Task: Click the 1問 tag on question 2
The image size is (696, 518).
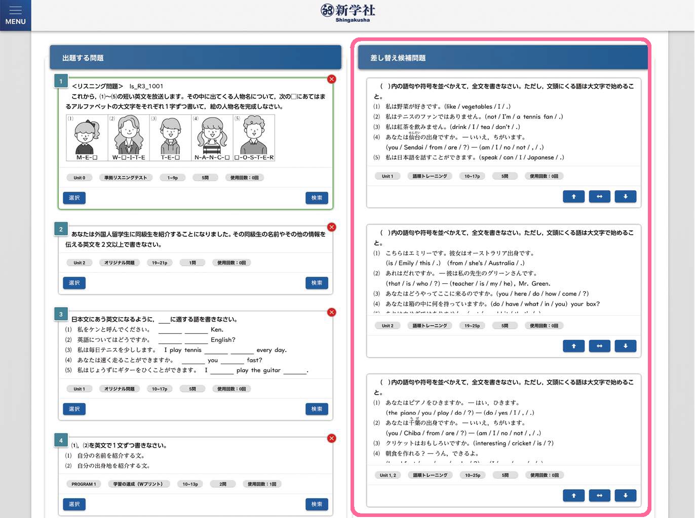Action: tap(192, 263)
